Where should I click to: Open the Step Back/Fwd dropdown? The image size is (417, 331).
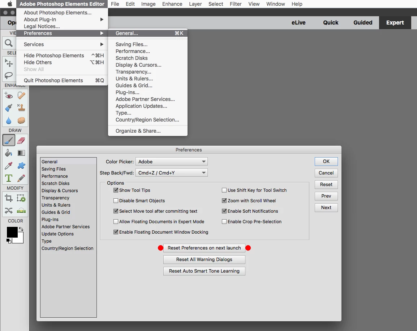tap(172, 173)
